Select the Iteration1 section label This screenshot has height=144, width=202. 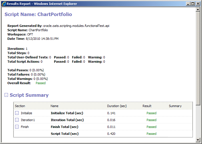tap(28, 120)
